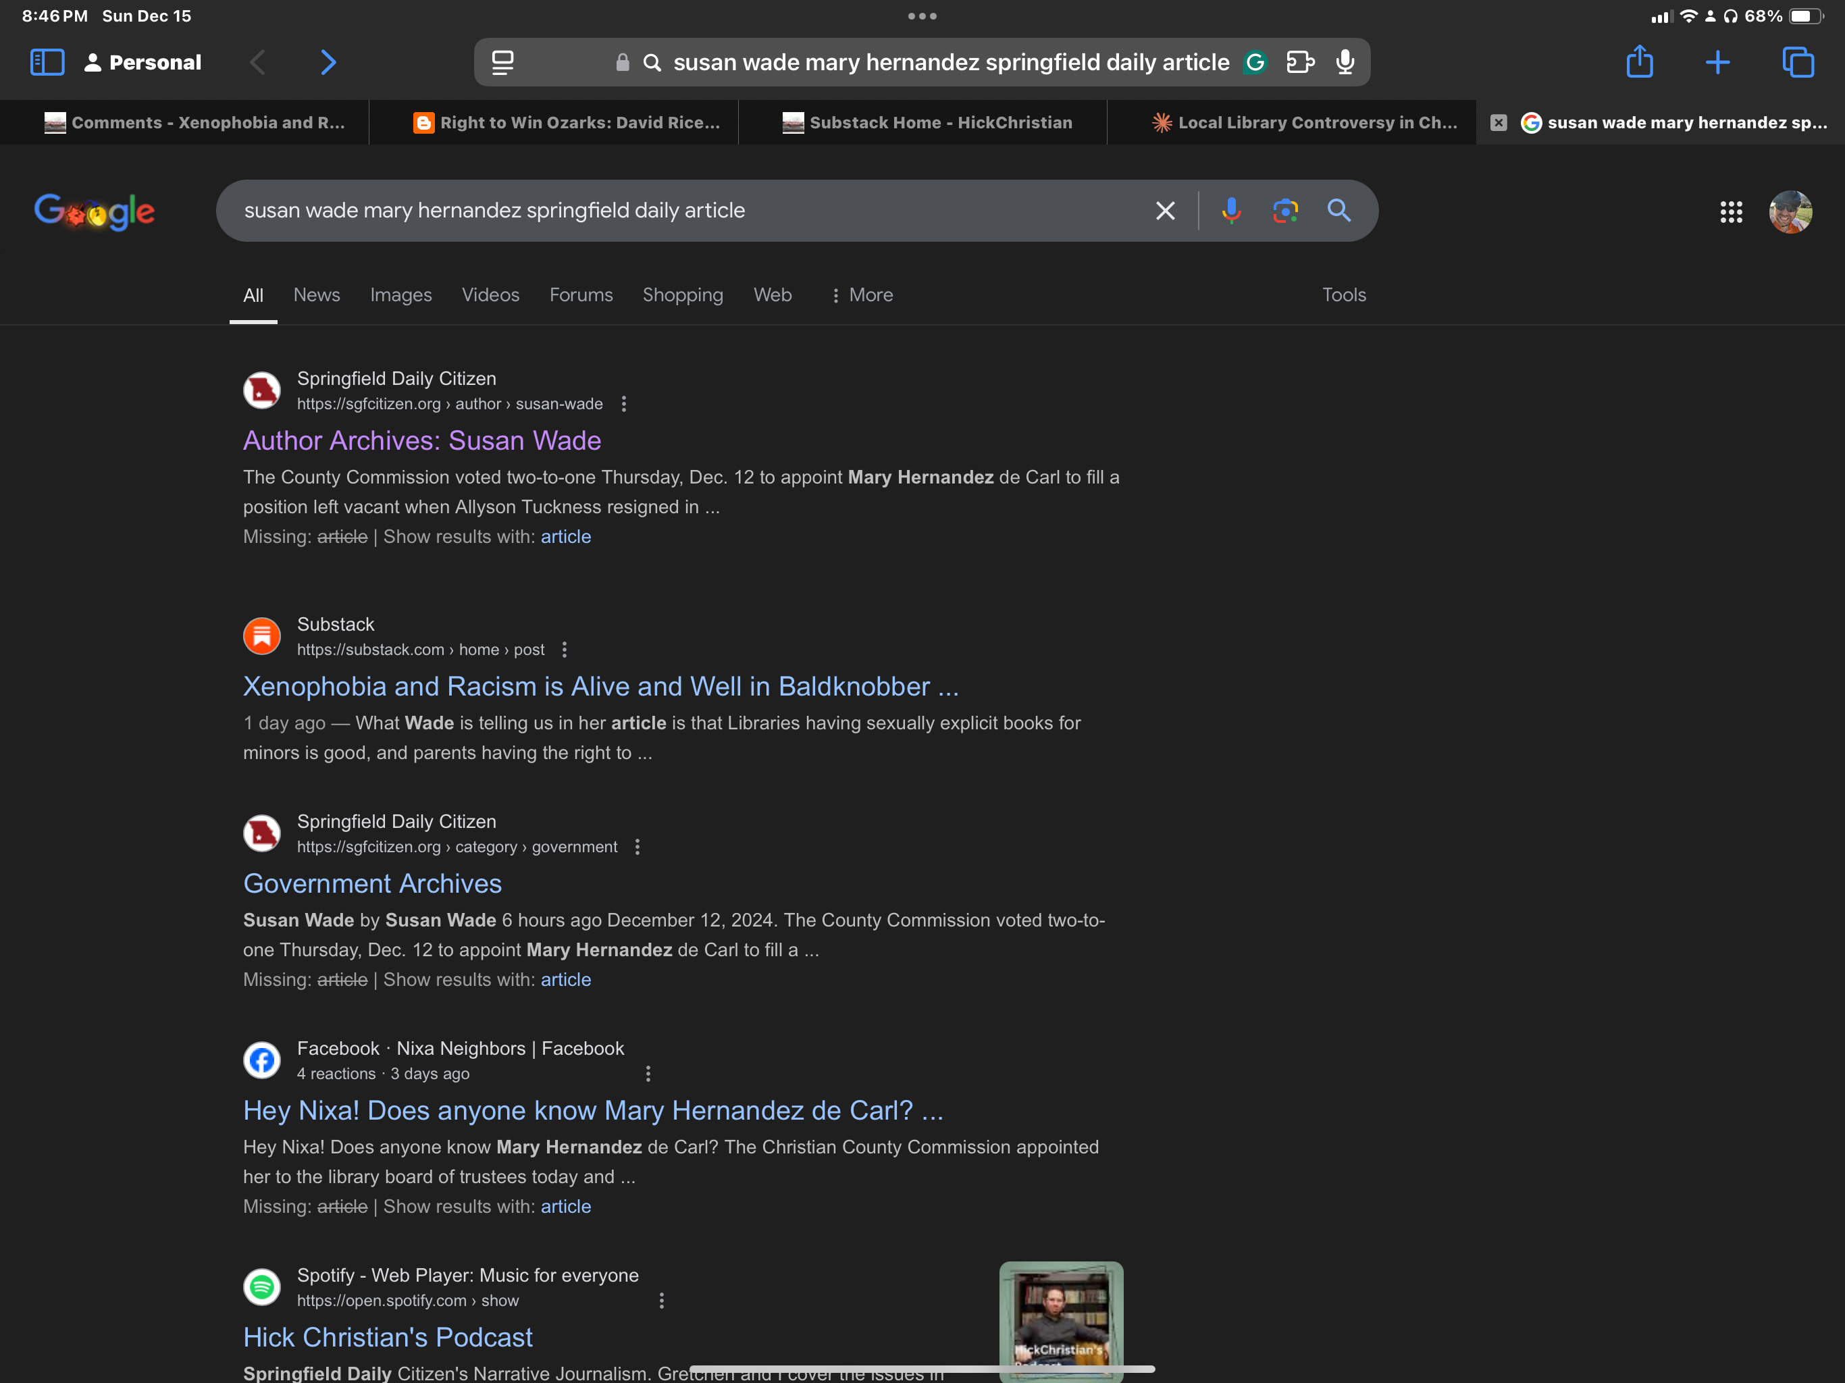Open options for Spotify result
Viewport: 1845px width, 1383px height.
pos(661,1301)
